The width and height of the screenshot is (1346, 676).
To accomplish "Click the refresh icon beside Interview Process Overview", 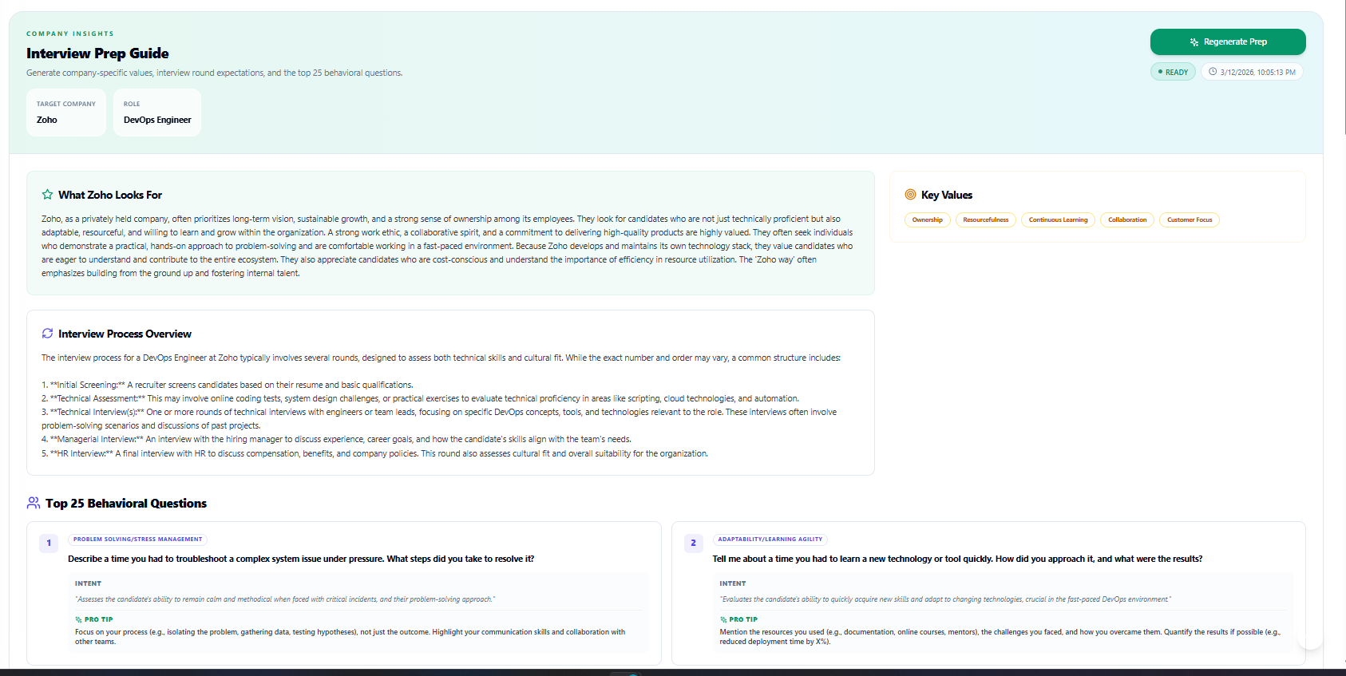I will point(48,334).
